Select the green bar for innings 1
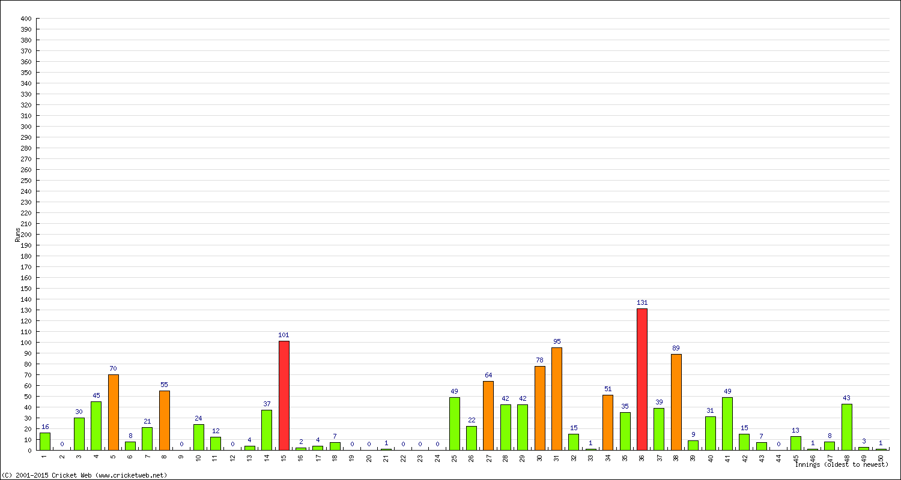Viewport: 901px width, 480px height. pyautogui.click(x=45, y=442)
